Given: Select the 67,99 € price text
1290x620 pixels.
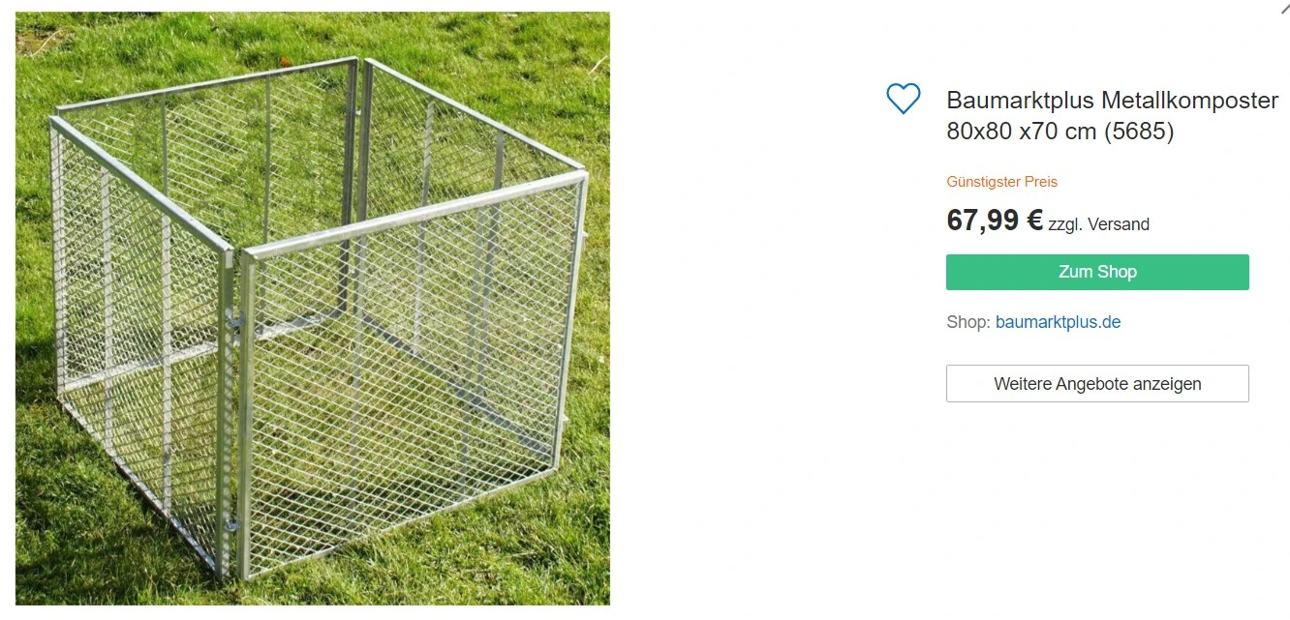Looking at the screenshot, I should (995, 221).
